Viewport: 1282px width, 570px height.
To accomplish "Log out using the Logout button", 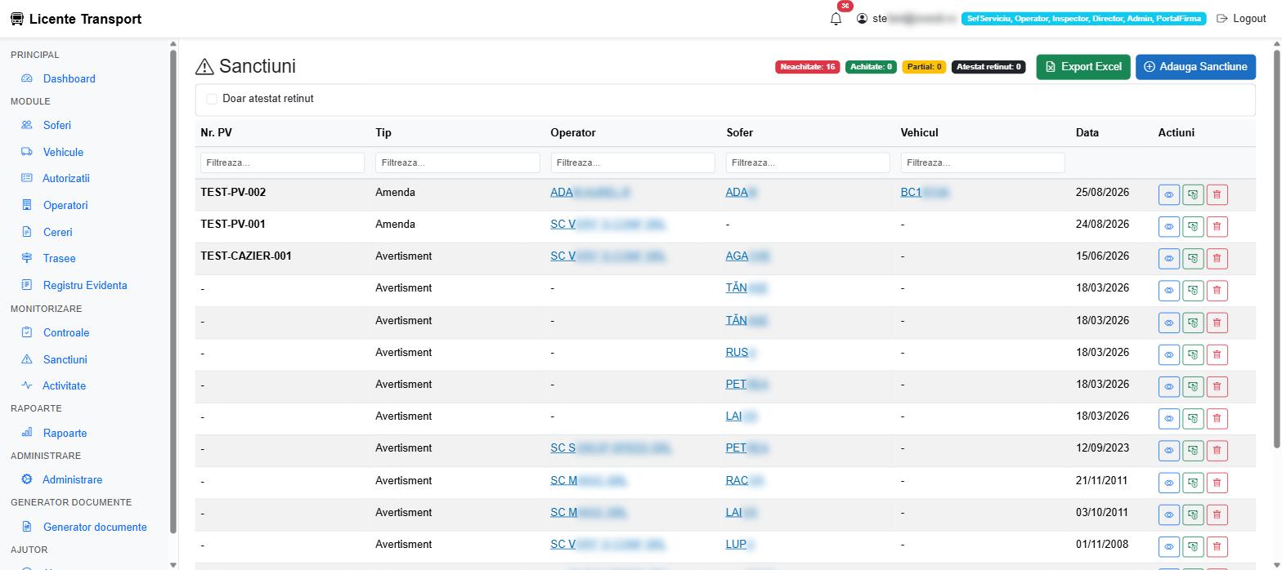I will [1241, 19].
